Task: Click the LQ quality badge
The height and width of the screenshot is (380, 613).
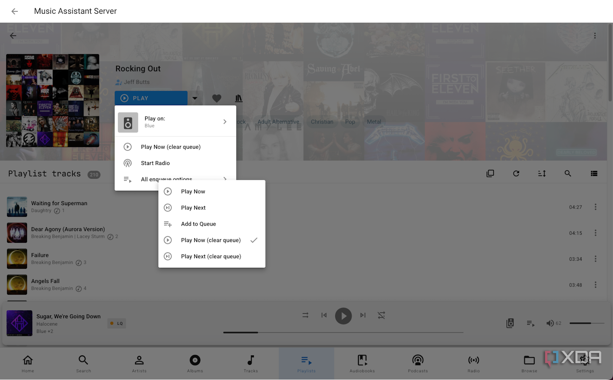Action: tap(117, 323)
